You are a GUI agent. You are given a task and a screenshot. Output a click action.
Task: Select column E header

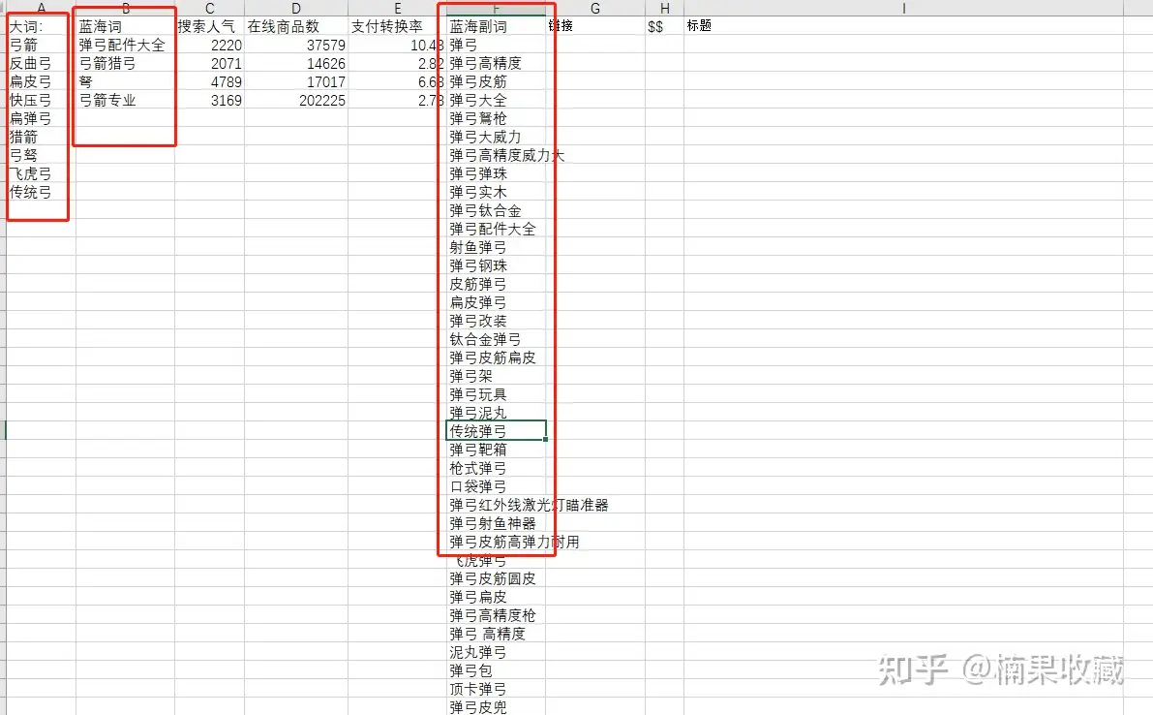click(x=397, y=8)
